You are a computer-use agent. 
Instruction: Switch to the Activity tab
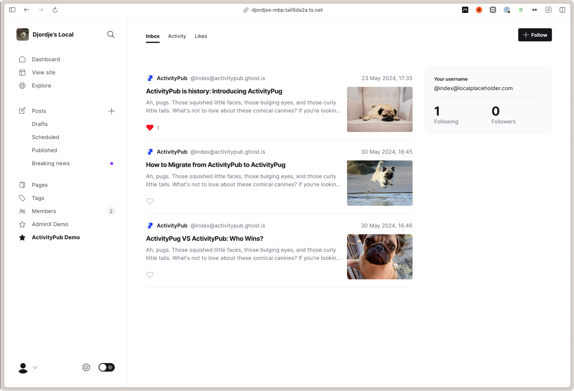(x=177, y=36)
